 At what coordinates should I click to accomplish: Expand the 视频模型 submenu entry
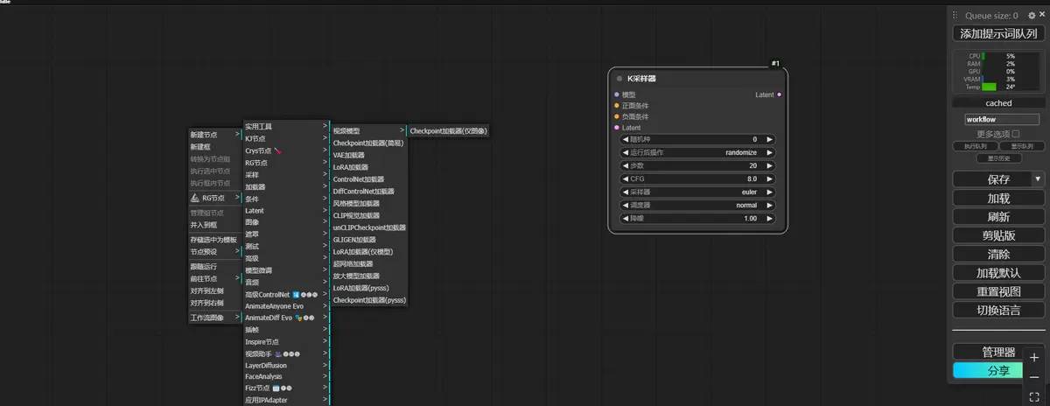click(x=368, y=130)
